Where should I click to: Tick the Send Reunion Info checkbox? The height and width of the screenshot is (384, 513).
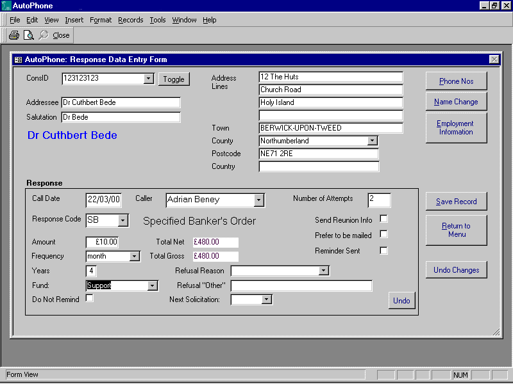(x=383, y=218)
